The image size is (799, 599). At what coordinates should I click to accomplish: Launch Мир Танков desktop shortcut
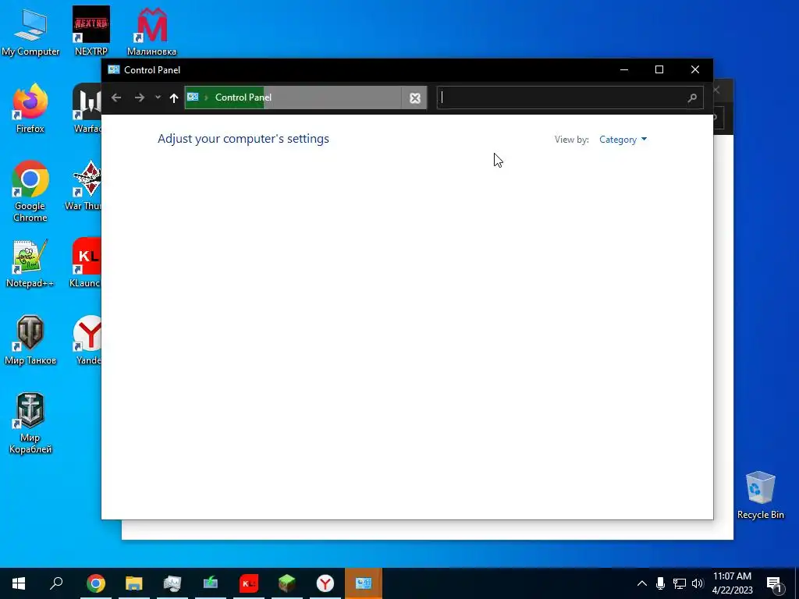coord(30,340)
